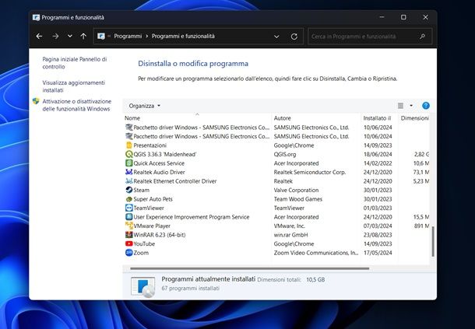Select the QGIS 3.36.3 Maidenhead icon
This screenshot has width=475, height=329.
coord(128,154)
